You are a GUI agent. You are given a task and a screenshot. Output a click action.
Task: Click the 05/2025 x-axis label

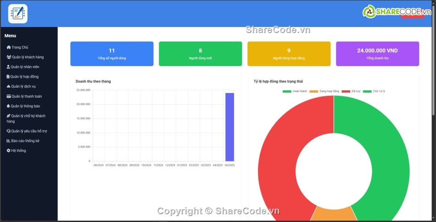(229, 165)
